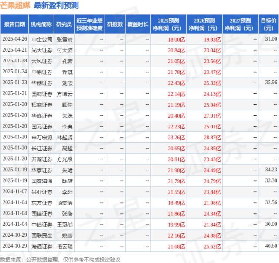The width and height of the screenshot is (279, 263).
Task: Click the 申万宏源 institution cell
Action: point(41,137)
